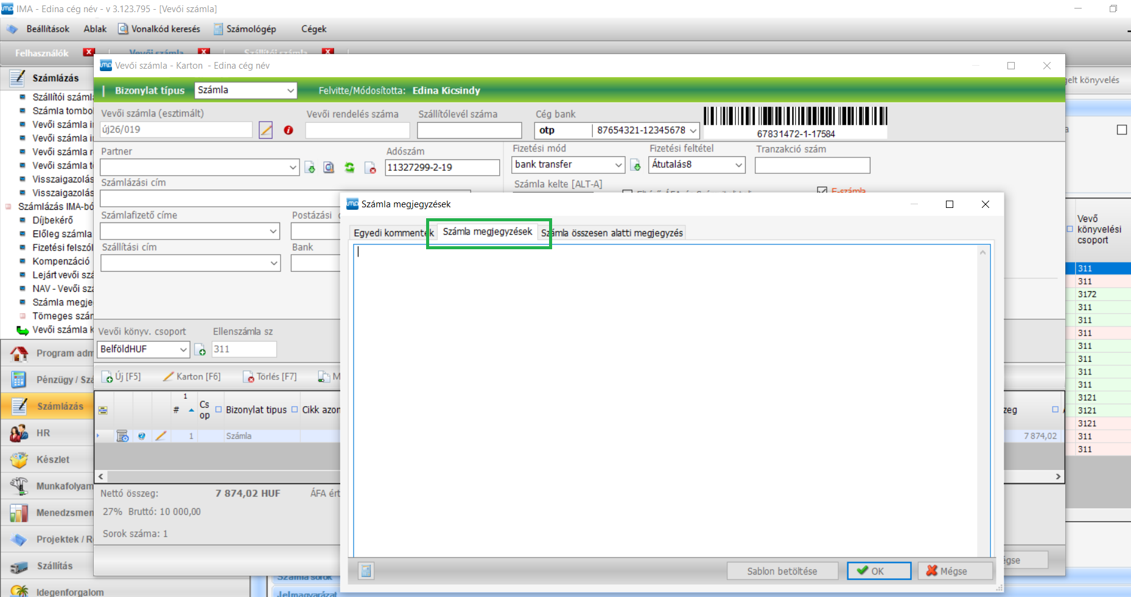Open the Beállítások menu
Viewport: 1131px width, 597px height.
[47, 29]
